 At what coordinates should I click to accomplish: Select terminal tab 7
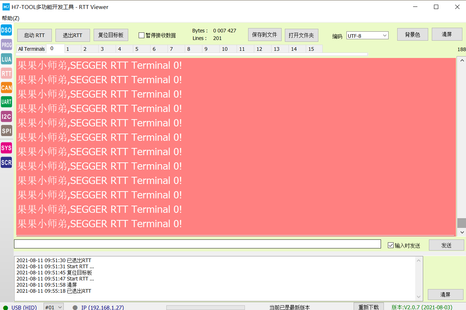[176, 49]
